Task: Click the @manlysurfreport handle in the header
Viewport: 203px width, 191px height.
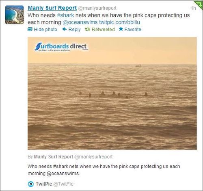Action: click(97, 8)
